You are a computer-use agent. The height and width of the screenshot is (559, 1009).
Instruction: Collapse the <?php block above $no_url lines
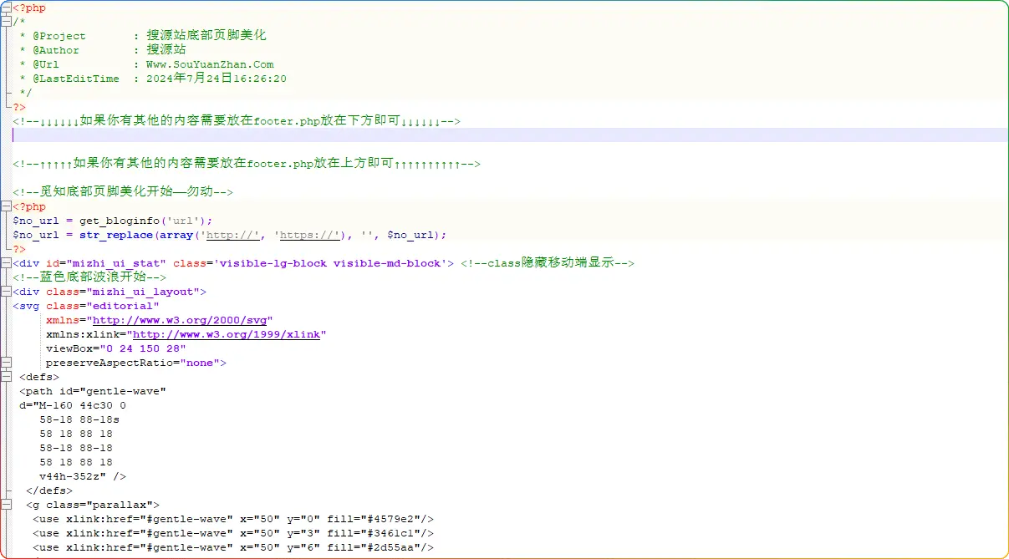(x=7, y=206)
